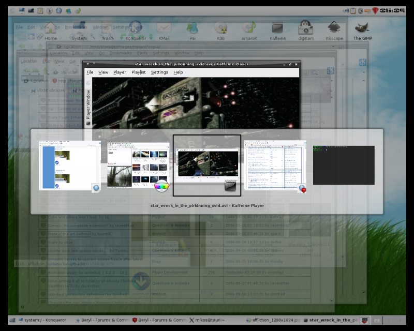Open 'Cube and others won't load' thread
Image resolution: width=414 pixels, height=331 pixels.
click(79, 217)
